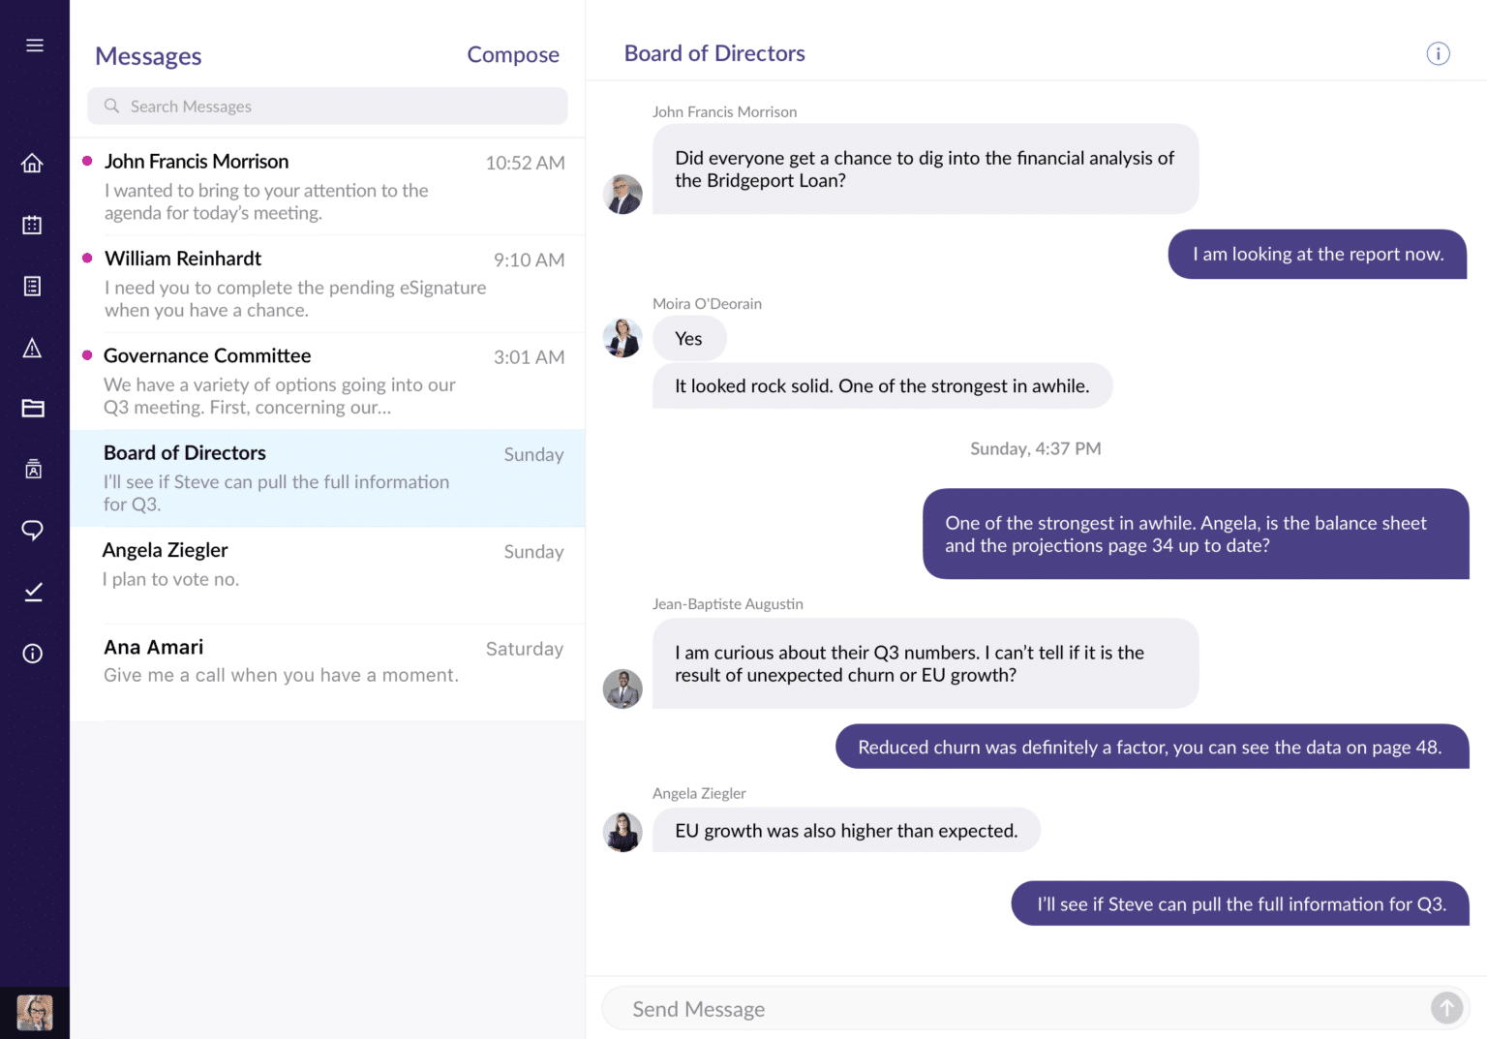This screenshot has height=1039, width=1487.
Task: Open the checkmark approvals sidebar icon
Action: pos(33,592)
